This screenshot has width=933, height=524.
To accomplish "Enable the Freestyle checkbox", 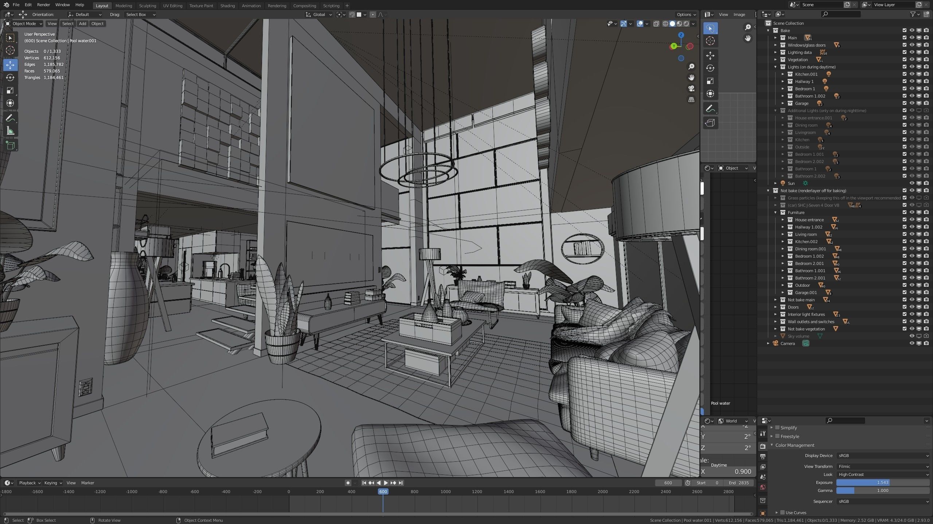I will coord(777,436).
